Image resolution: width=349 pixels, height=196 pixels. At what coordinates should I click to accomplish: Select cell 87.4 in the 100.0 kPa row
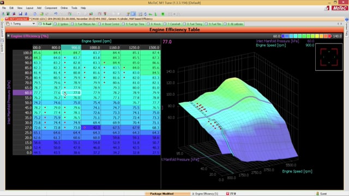(x=151, y=53)
